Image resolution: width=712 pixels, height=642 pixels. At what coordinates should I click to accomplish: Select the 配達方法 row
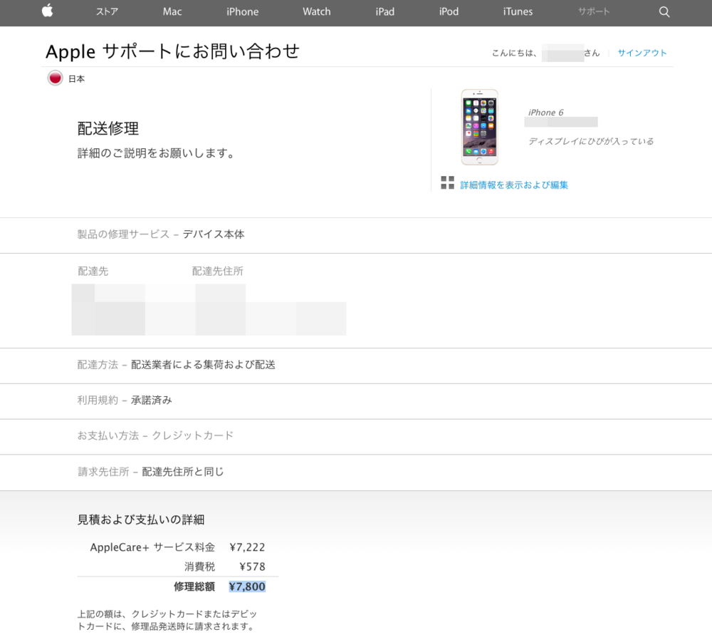point(356,366)
